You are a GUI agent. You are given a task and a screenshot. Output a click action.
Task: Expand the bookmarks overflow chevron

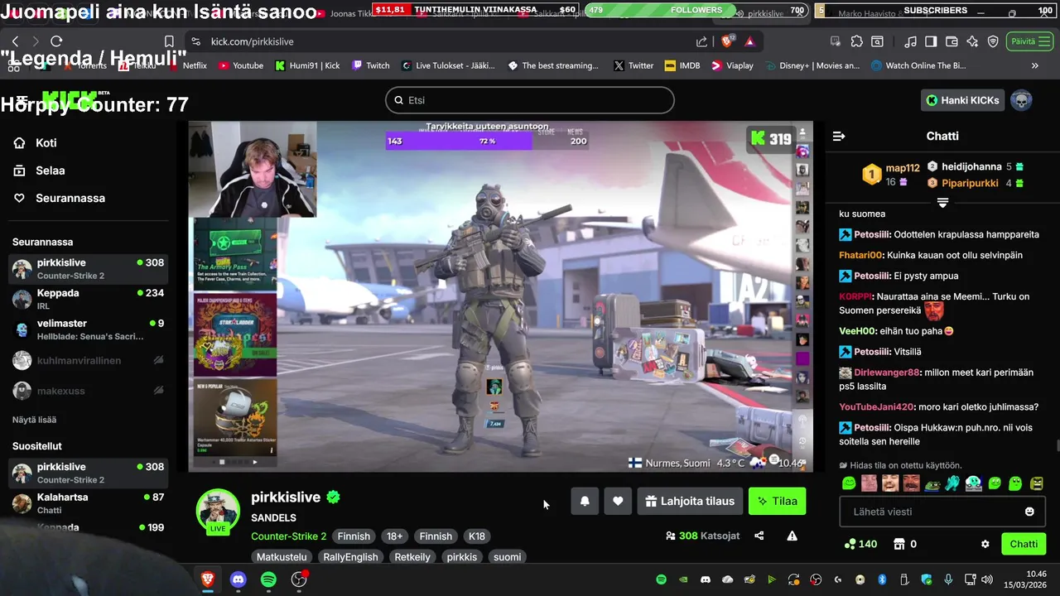(1034, 65)
